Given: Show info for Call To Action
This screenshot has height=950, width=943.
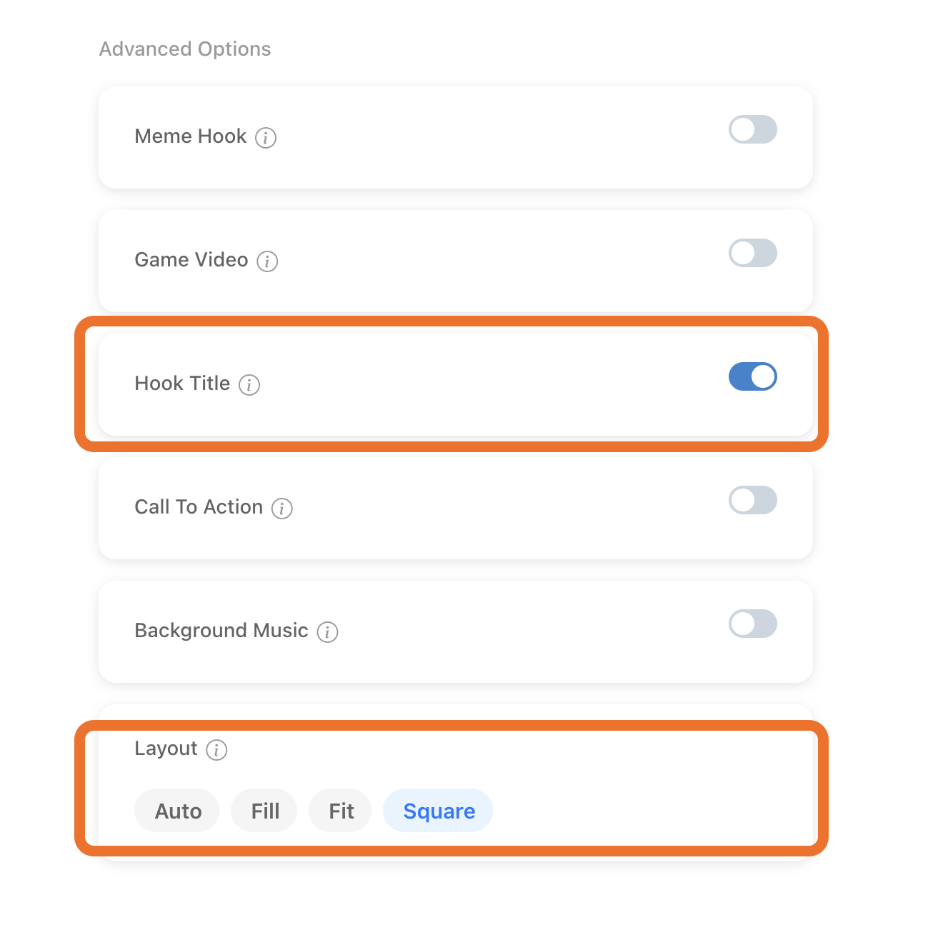Looking at the screenshot, I should click(282, 508).
